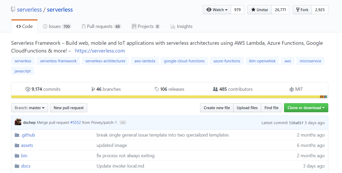Open the assets folder

27,145
